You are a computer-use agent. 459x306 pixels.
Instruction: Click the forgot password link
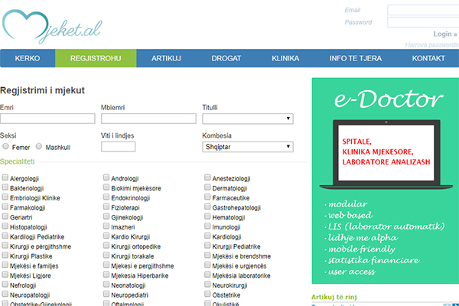[x=431, y=45]
